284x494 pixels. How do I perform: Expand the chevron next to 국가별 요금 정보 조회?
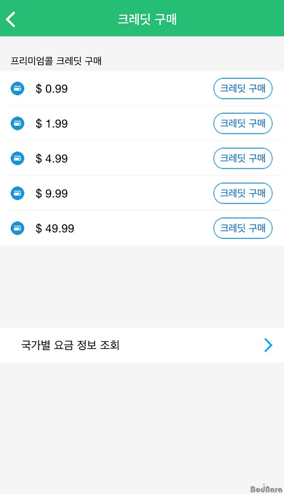pyautogui.click(x=268, y=345)
